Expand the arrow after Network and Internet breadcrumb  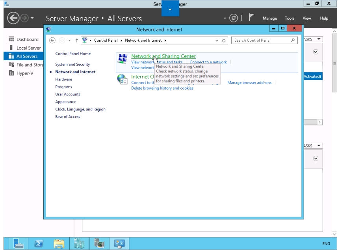pyautogui.click(x=165, y=40)
